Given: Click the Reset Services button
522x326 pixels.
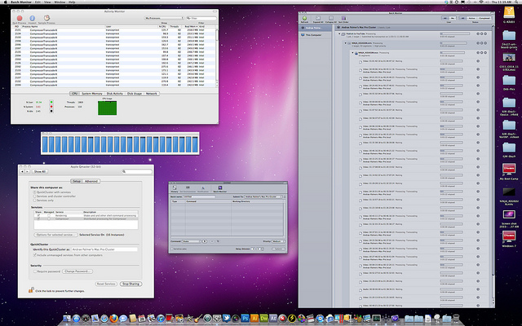Looking at the screenshot, I should pos(106,283).
